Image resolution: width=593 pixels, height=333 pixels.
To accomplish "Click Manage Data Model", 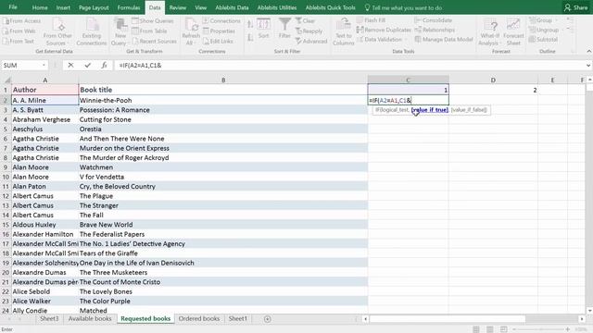I will (x=444, y=39).
